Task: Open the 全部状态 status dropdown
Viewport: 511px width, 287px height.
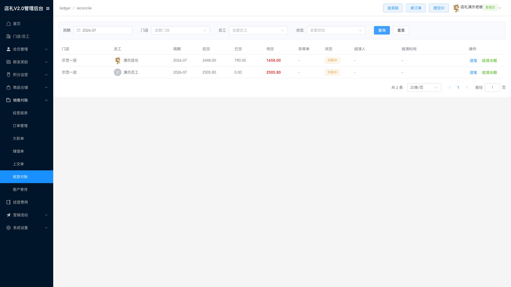Action: pyautogui.click(x=336, y=30)
